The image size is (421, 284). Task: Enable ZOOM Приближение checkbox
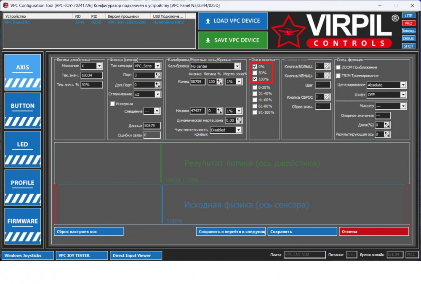click(338, 67)
